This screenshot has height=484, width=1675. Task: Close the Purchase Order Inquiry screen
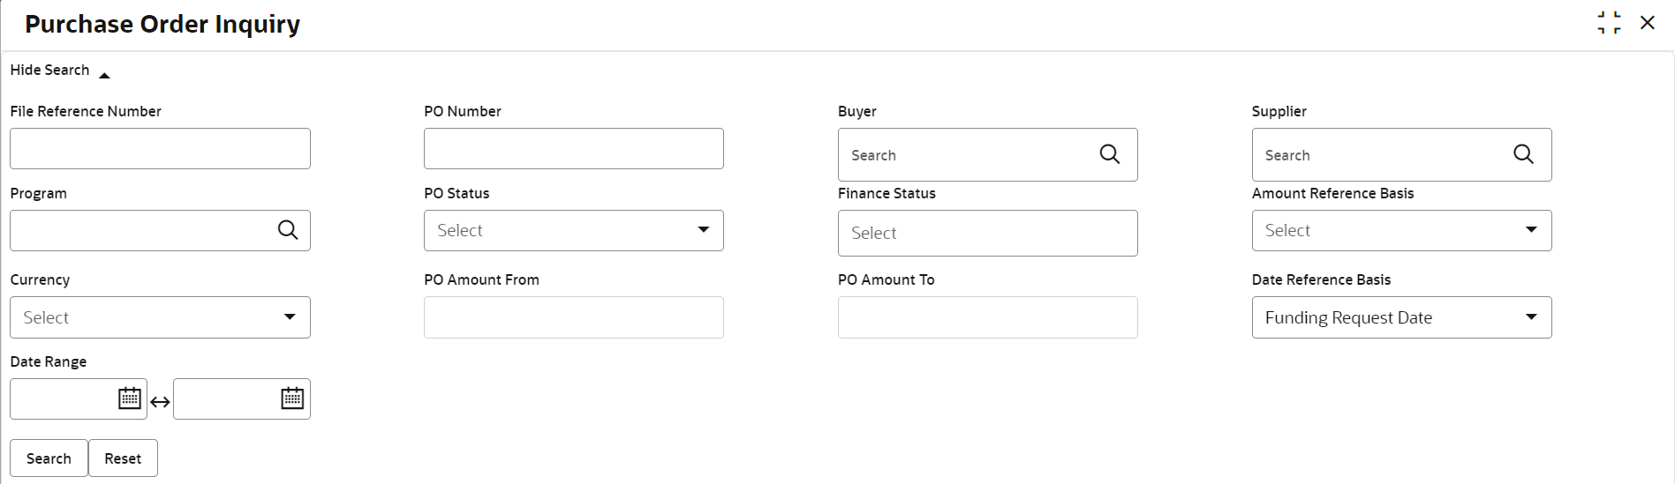[1648, 23]
